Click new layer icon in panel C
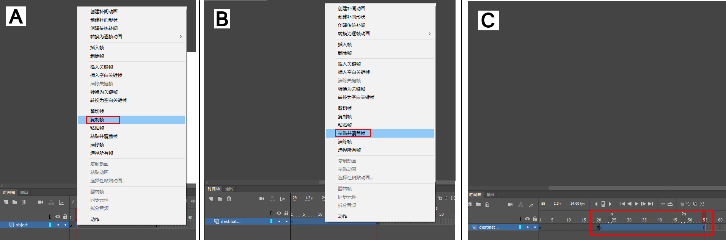 point(470,204)
